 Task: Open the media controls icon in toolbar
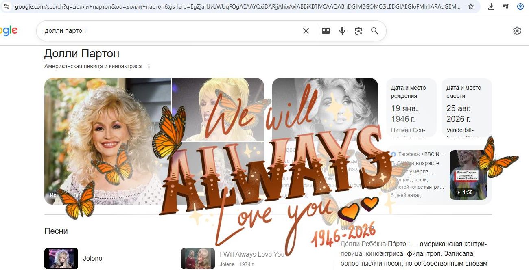(x=506, y=6)
